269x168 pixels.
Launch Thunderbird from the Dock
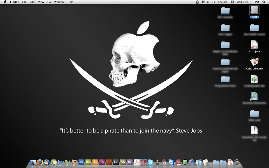coord(47,162)
